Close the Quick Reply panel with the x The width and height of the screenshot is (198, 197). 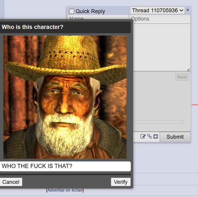pos(188,10)
